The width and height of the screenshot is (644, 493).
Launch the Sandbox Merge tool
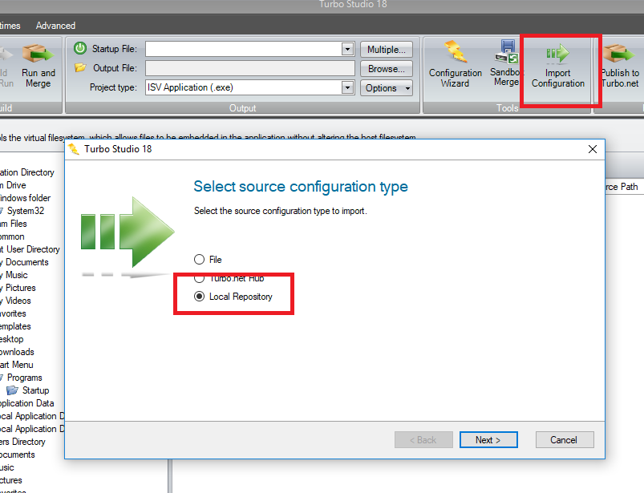pos(506,63)
